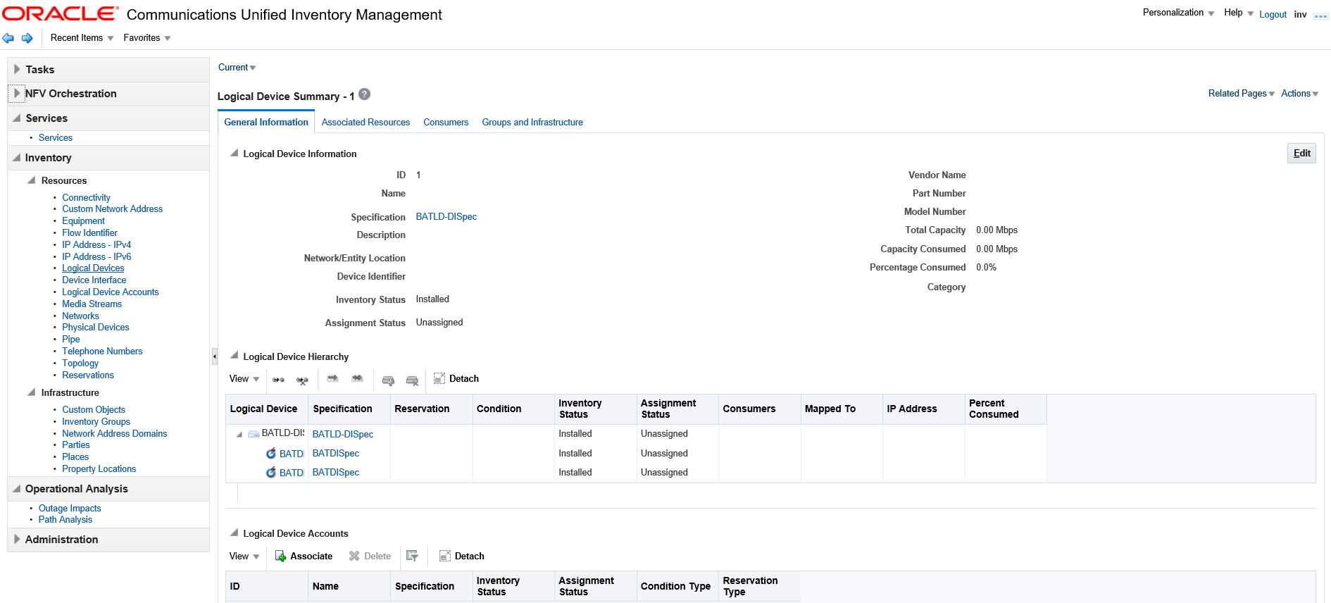Open the Physical Devices link

point(96,328)
